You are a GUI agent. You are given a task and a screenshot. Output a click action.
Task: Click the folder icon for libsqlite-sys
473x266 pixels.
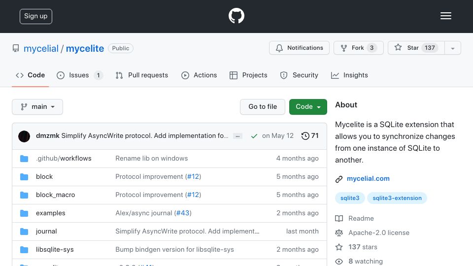pos(24,250)
